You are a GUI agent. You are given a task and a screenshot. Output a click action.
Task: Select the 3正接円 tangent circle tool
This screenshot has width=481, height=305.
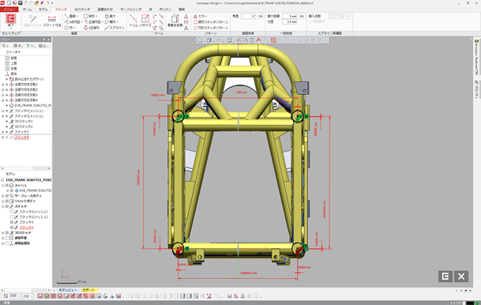point(92,28)
